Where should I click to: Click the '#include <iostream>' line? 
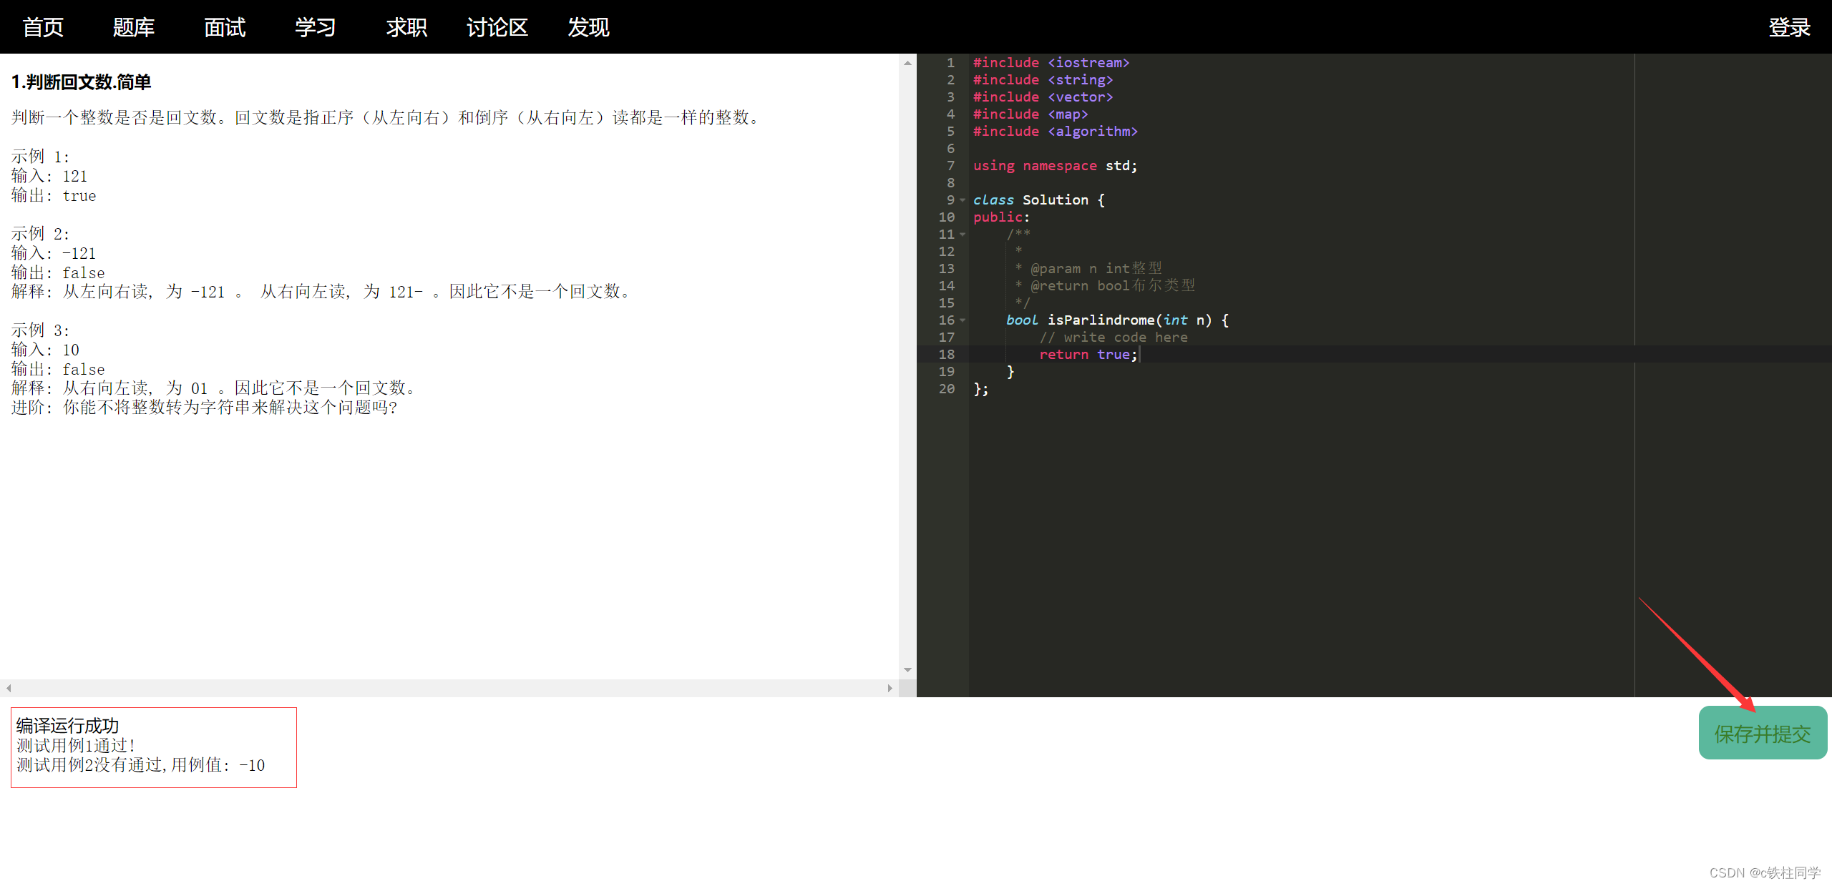(x=1051, y=63)
